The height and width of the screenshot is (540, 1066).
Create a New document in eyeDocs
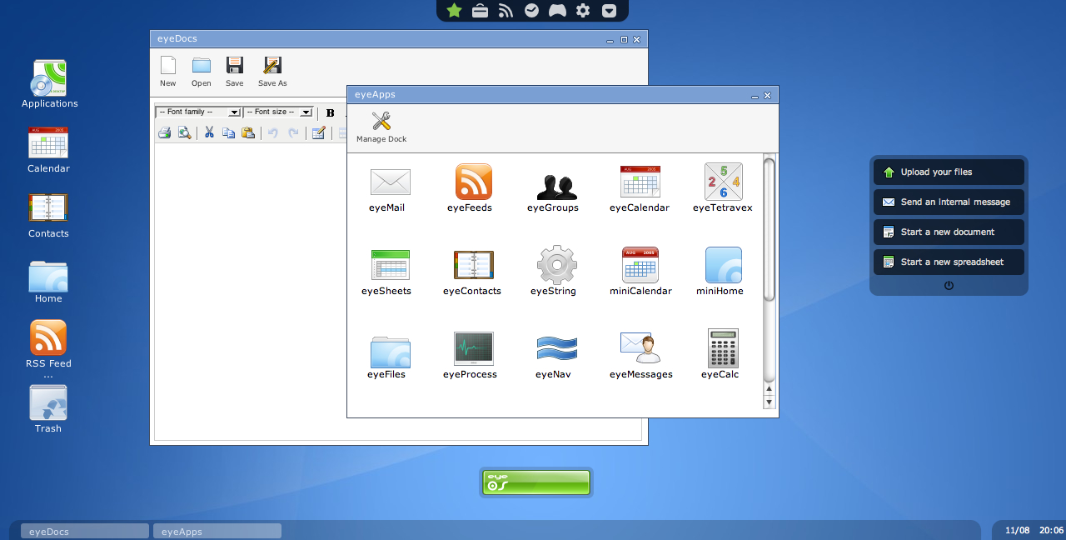click(168, 72)
